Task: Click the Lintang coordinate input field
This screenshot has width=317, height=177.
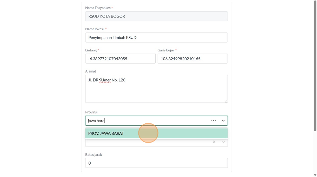Action: [x=120, y=59]
